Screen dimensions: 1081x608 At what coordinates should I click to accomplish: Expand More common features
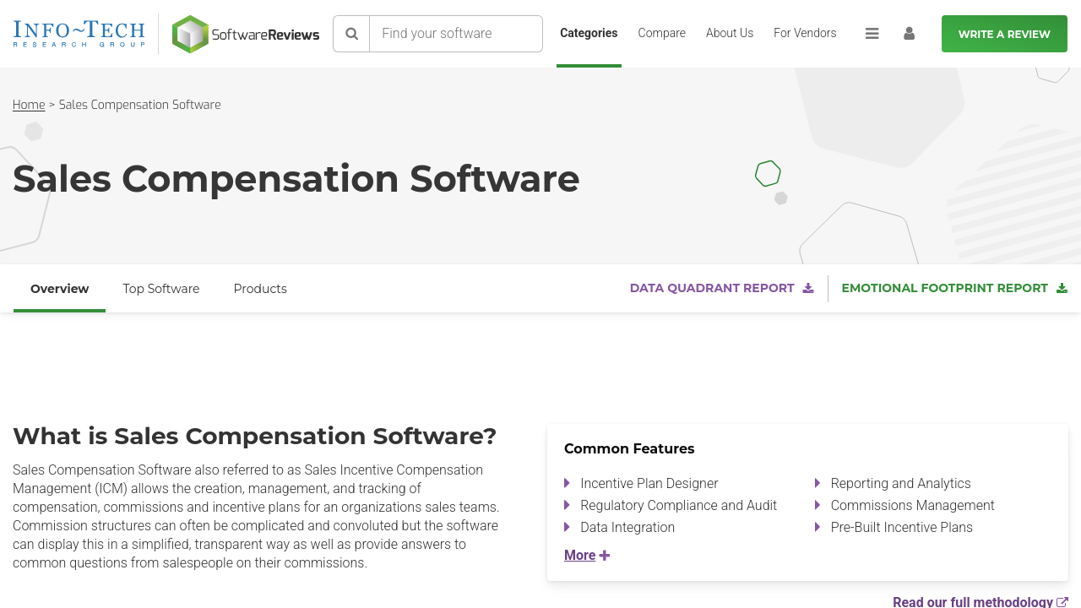click(586, 555)
